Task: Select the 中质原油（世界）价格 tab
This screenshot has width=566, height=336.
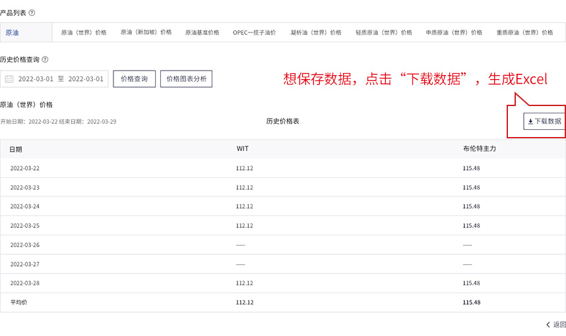Action: click(x=454, y=32)
